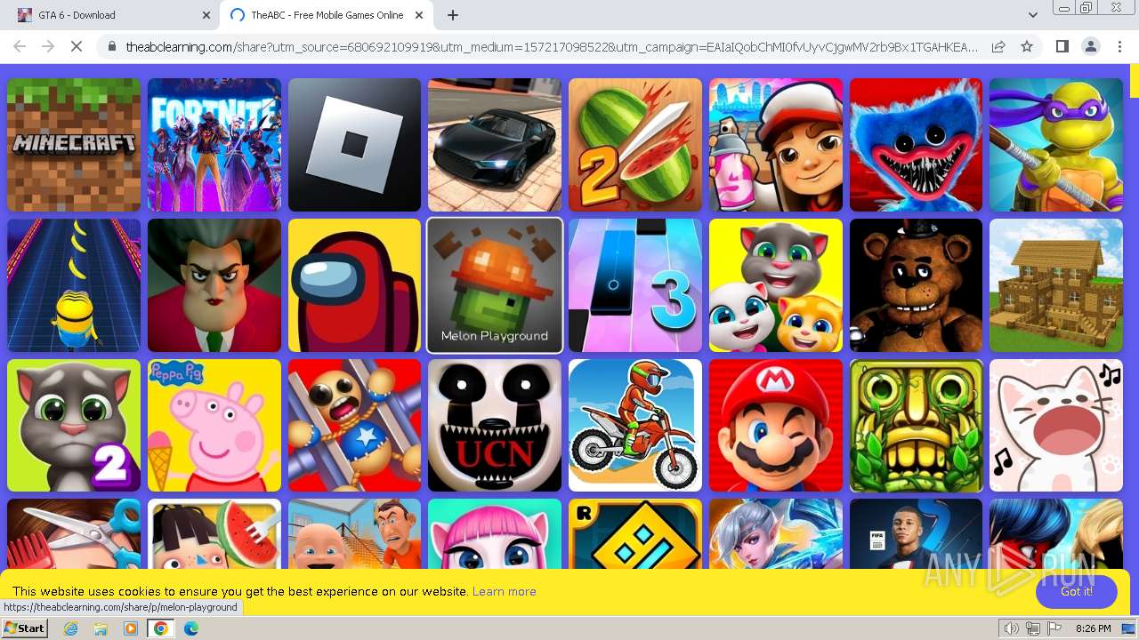Select the TheABC - Free Mobile Games tab
The image size is (1139, 640).
click(327, 15)
